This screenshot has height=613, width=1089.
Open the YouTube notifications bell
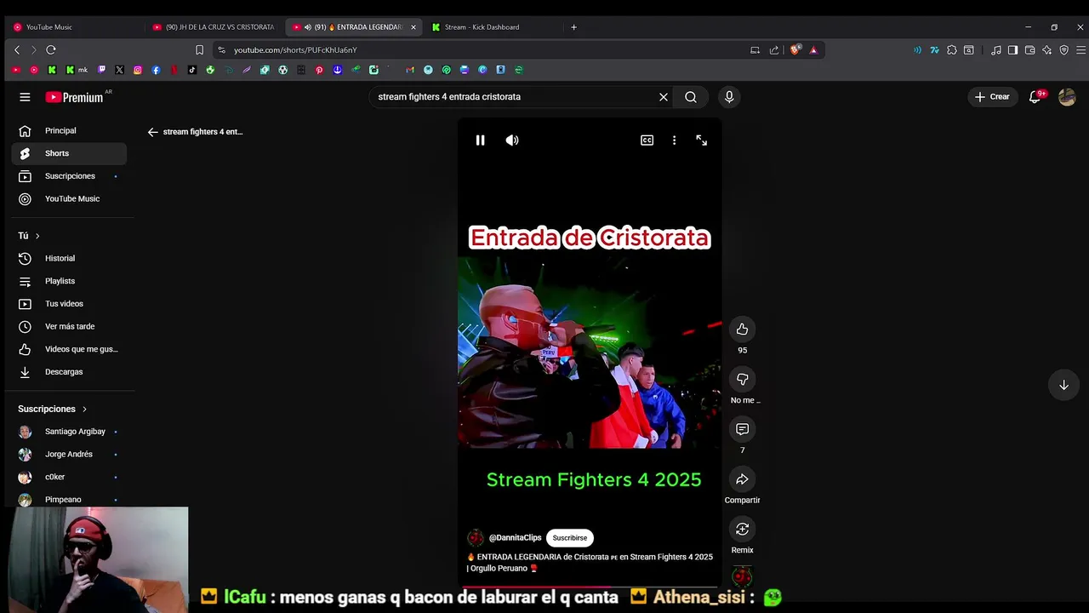pos(1035,97)
